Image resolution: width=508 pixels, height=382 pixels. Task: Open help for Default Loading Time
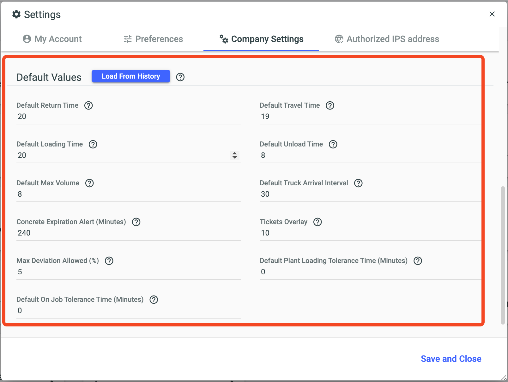[x=93, y=144]
